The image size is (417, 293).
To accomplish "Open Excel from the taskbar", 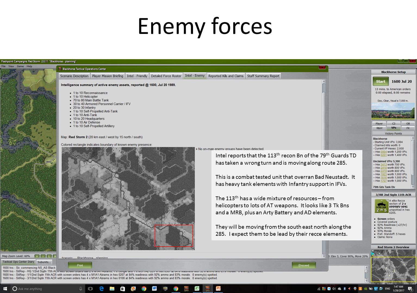I will point(197,289).
